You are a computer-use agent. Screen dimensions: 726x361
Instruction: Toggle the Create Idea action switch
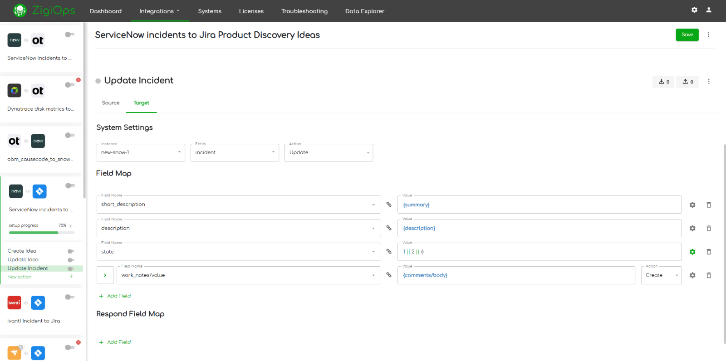coord(71,251)
